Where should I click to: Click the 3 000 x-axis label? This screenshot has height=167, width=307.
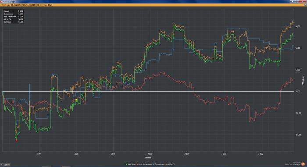tap(224, 154)
